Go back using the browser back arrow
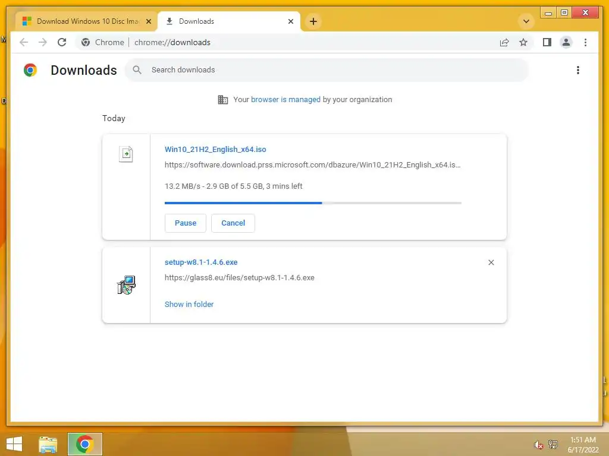Screen dimensions: 609x456 (24, 42)
